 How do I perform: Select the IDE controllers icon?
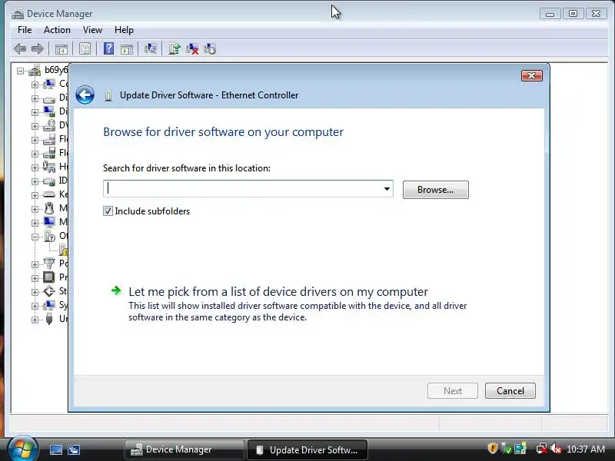(x=49, y=181)
